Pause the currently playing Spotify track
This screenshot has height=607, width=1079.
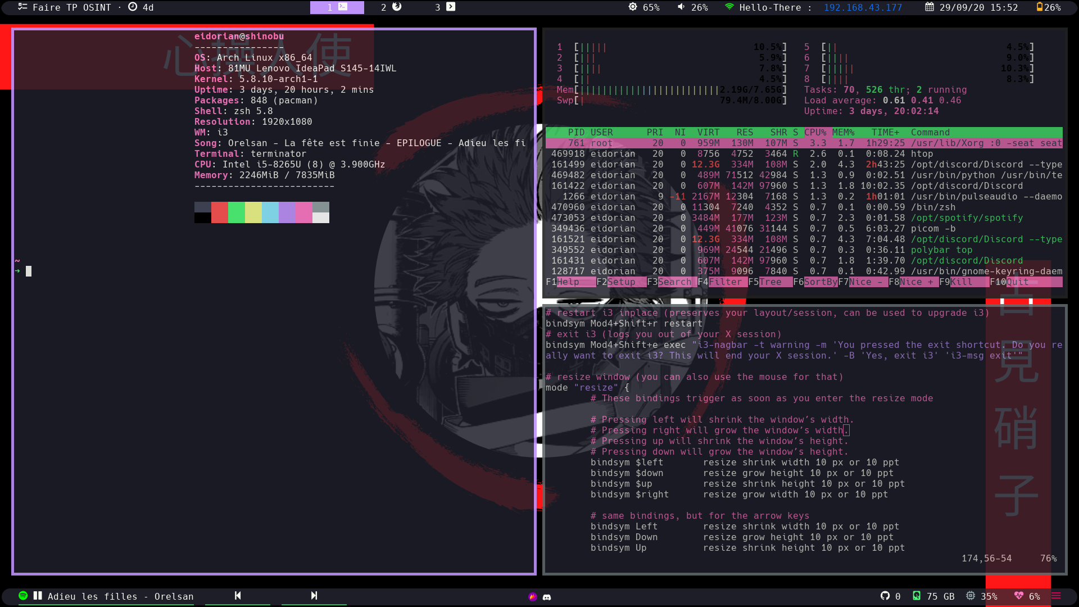[38, 596]
